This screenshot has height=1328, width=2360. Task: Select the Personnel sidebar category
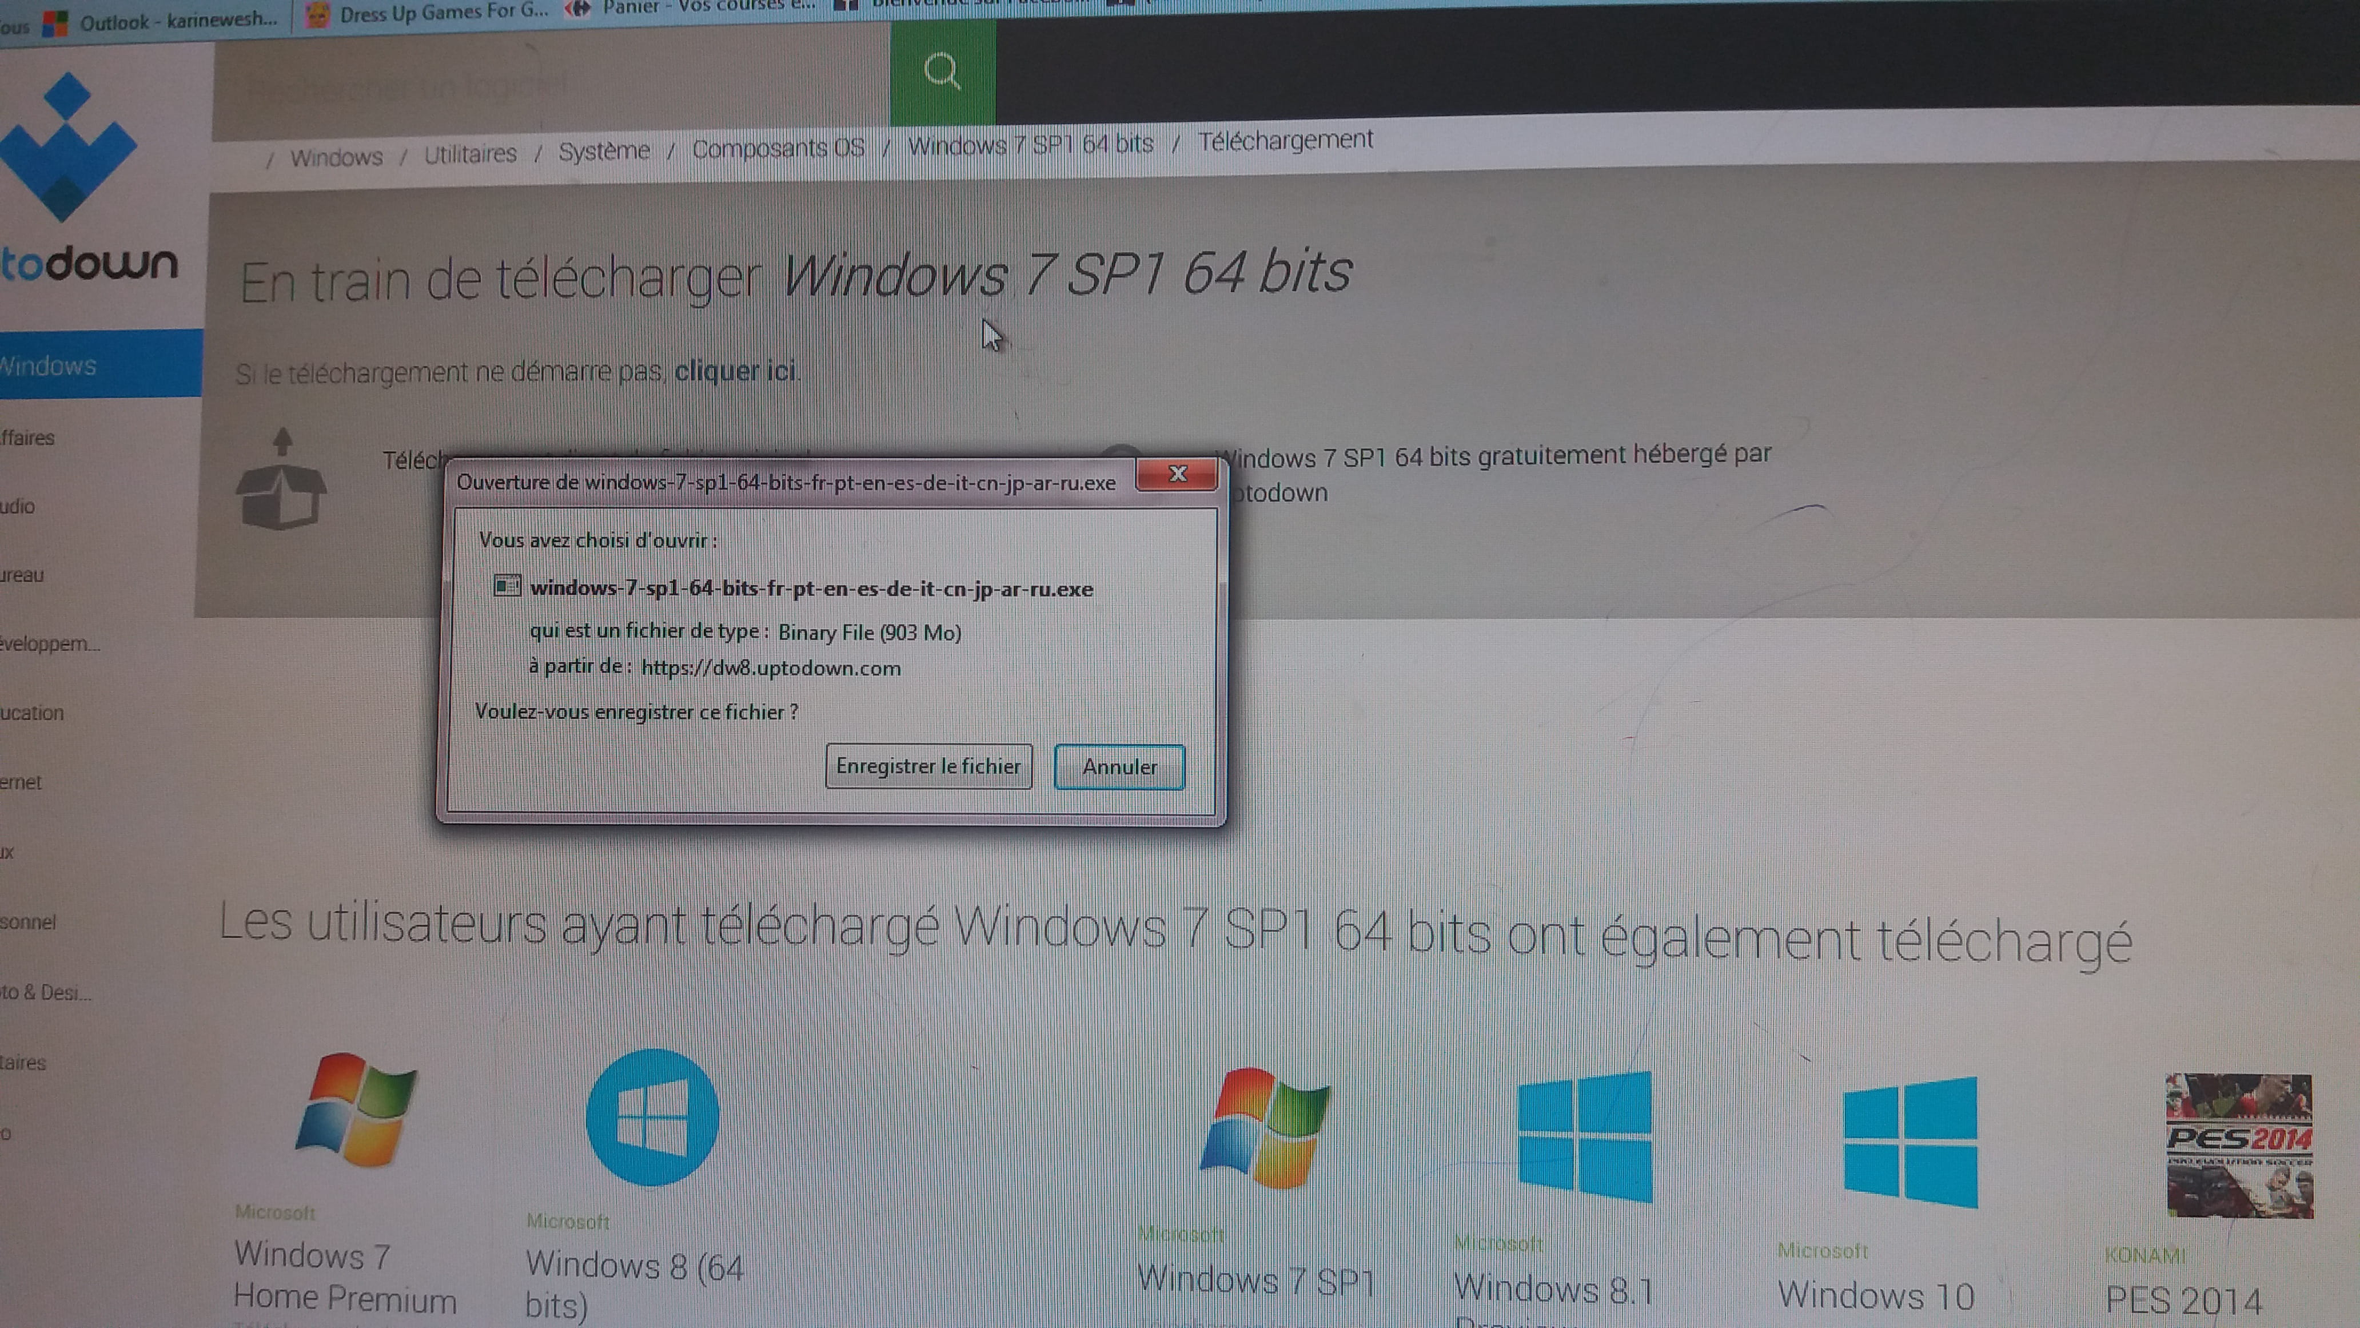tap(29, 922)
